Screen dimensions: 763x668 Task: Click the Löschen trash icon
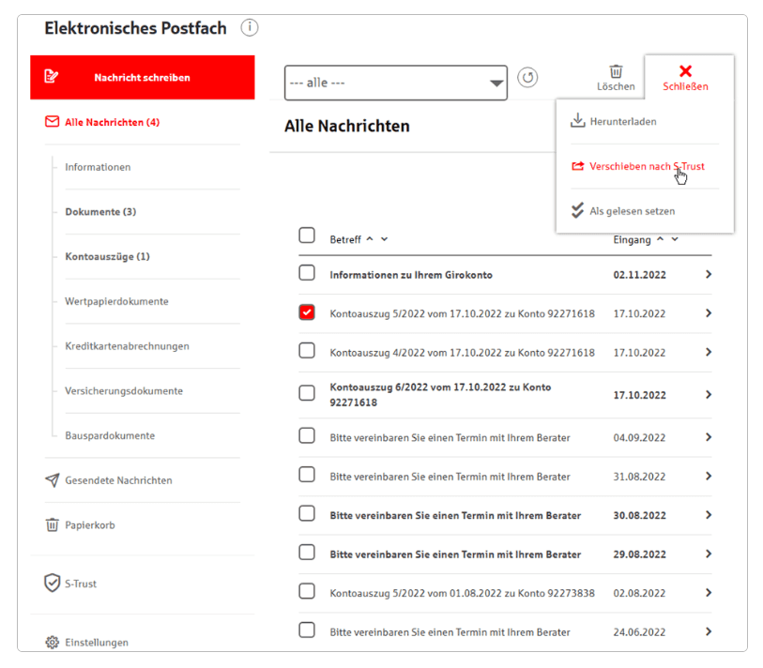616,71
